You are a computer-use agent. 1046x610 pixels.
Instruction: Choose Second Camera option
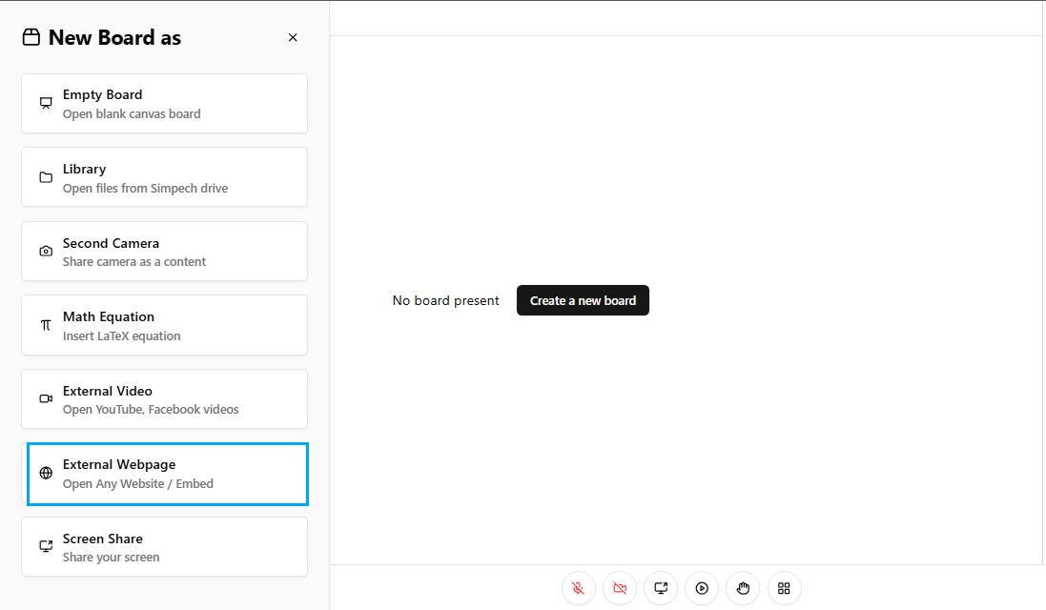pos(164,252)
